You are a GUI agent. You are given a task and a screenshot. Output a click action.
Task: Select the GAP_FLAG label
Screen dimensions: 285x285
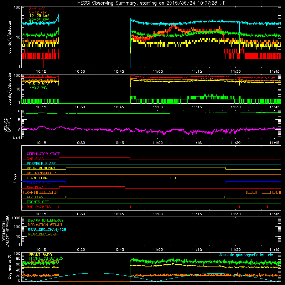[35, 159]
